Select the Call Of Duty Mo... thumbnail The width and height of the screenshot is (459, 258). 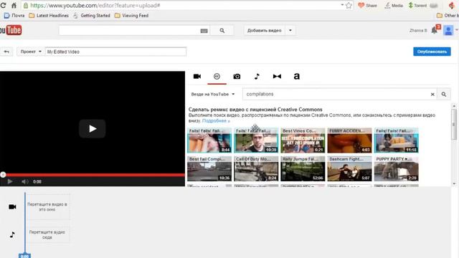256,169
